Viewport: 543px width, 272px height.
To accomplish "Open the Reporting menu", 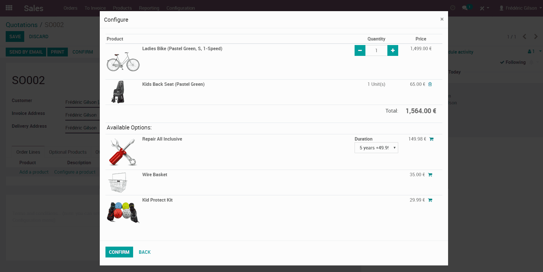I will pyautogui.click(x=149, y=8).
